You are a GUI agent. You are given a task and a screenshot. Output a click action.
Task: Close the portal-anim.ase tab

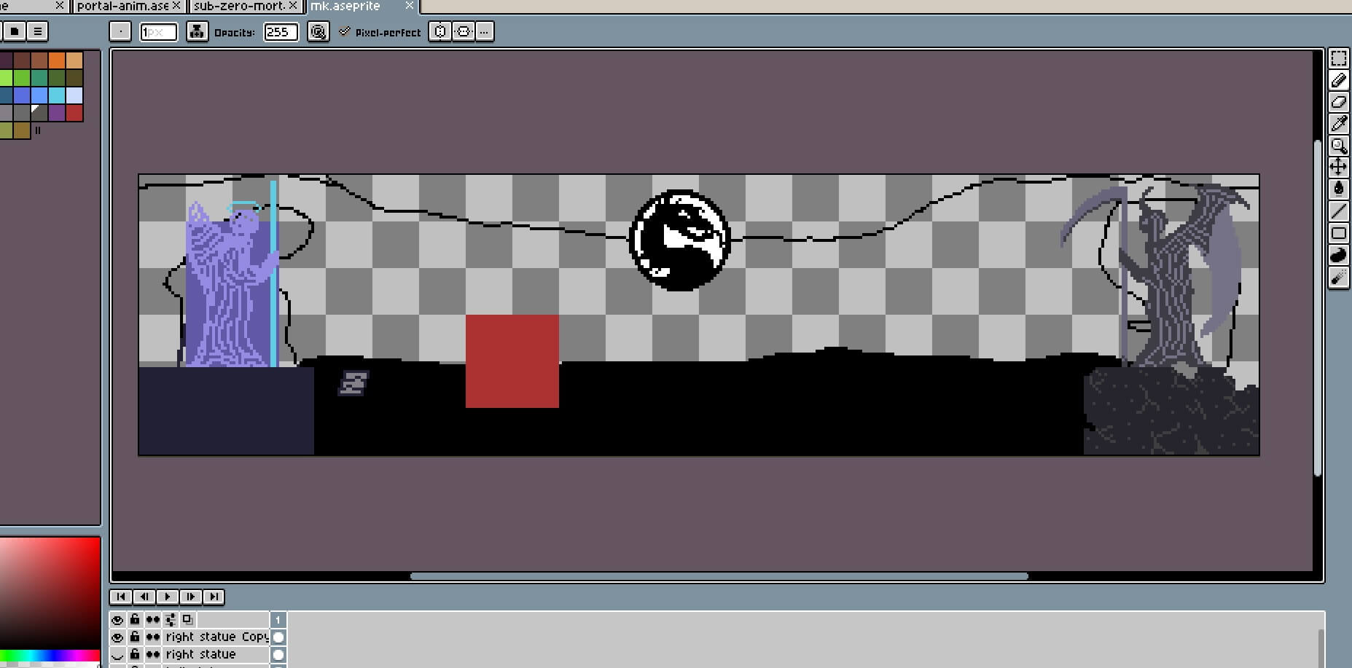[176, 6]
